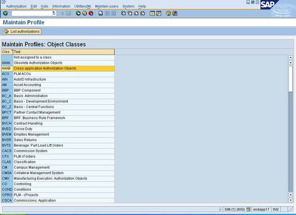Open the Information menu
Screen dimensions: 296x215
61,7
